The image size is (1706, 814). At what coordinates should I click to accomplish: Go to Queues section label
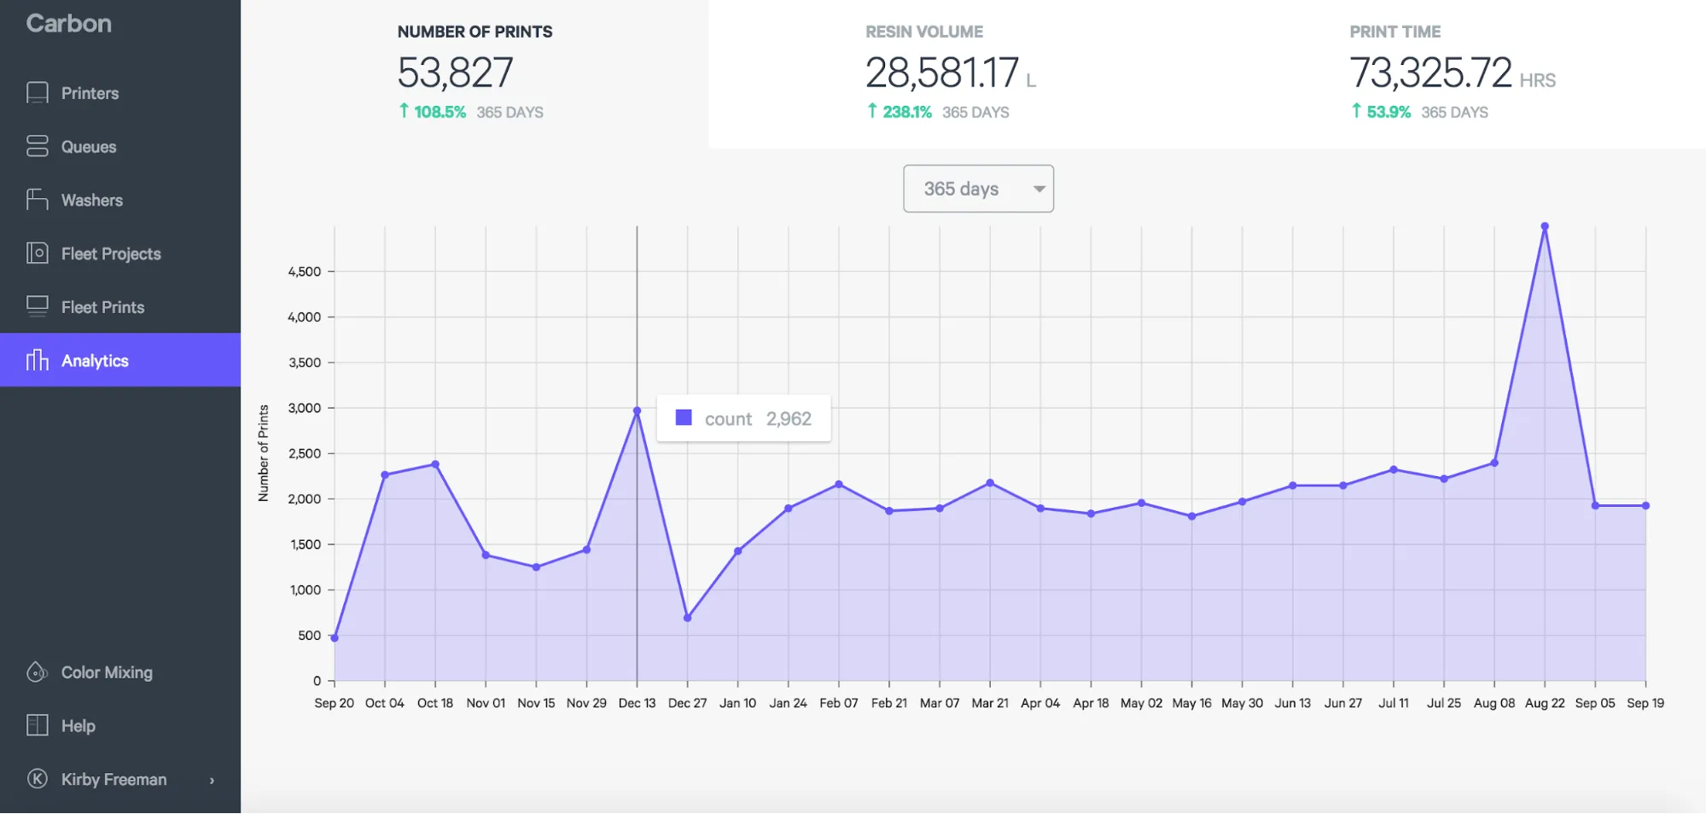pos(89,147)
